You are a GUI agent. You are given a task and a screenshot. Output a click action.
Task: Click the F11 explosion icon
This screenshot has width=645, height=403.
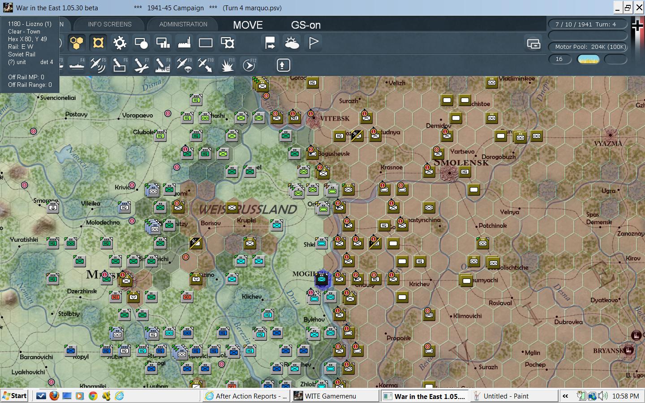click(x=228, y=65)
